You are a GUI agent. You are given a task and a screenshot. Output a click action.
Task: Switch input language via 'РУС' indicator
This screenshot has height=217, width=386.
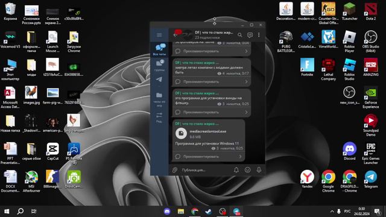click(x=347, y=212)
